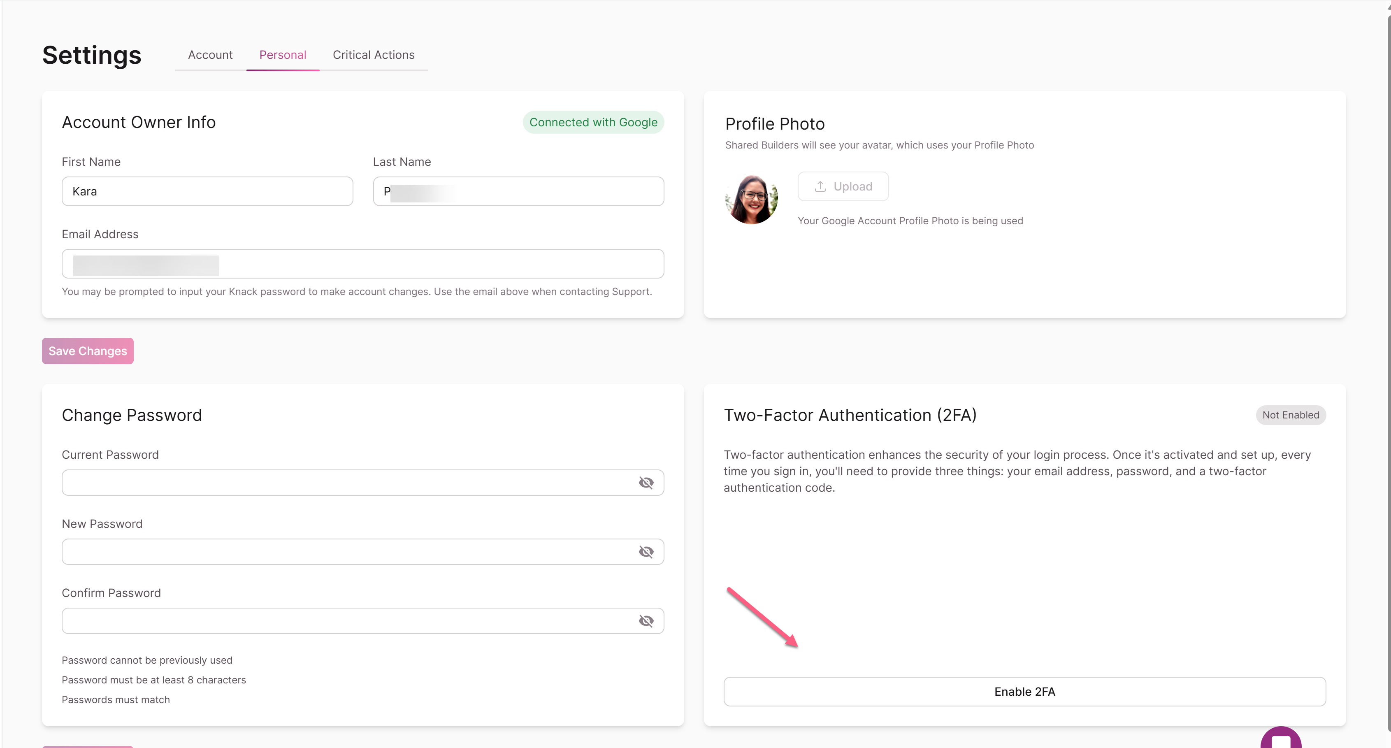Image resolution: width=1391 pixels, height=748 pixels.
Task: Click the Enable 2FA button
Action: click(1024, 691)
